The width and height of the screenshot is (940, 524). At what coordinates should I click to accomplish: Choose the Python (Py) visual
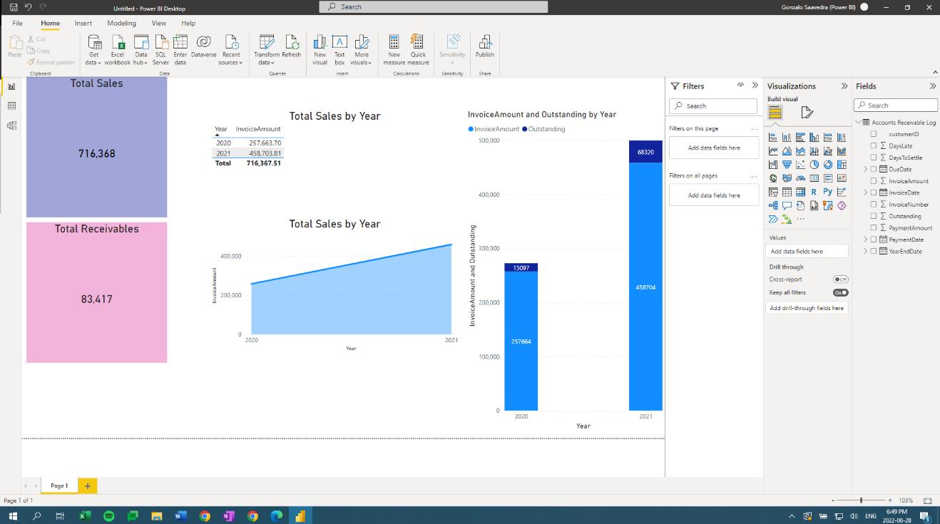(828, 191)
